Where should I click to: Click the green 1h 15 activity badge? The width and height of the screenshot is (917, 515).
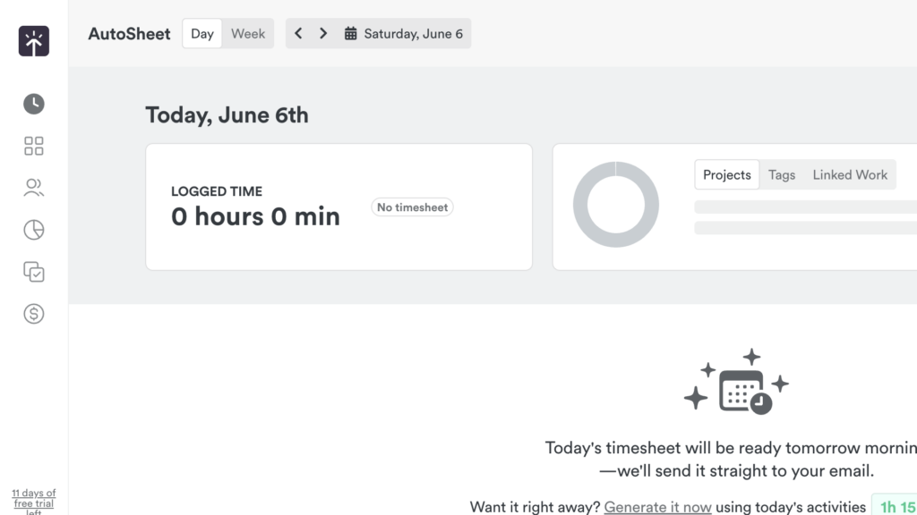pyautogui.click(x=896, y=506)
